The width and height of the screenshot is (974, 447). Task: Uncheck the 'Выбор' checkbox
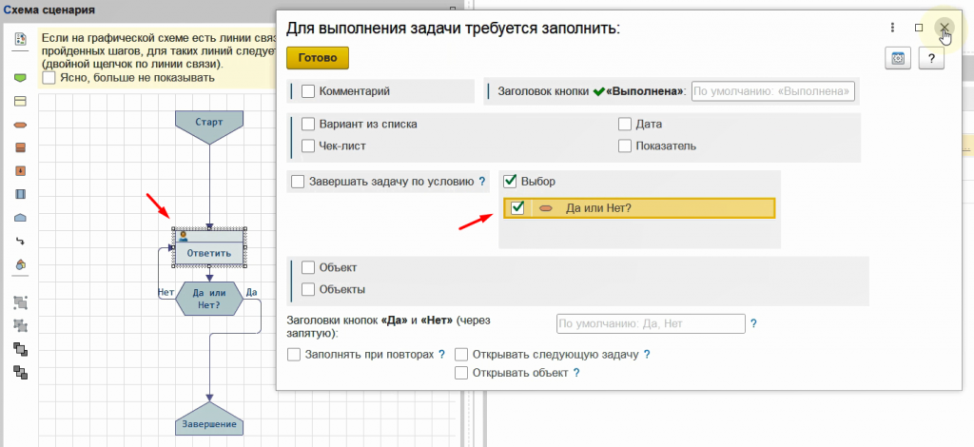[510, 182]
